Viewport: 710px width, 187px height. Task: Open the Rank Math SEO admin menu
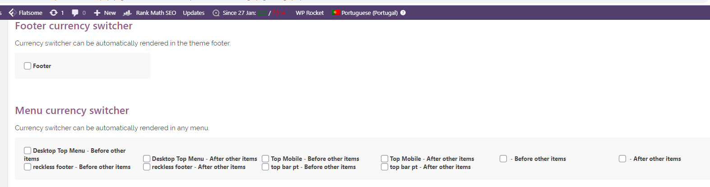(156, 13)
